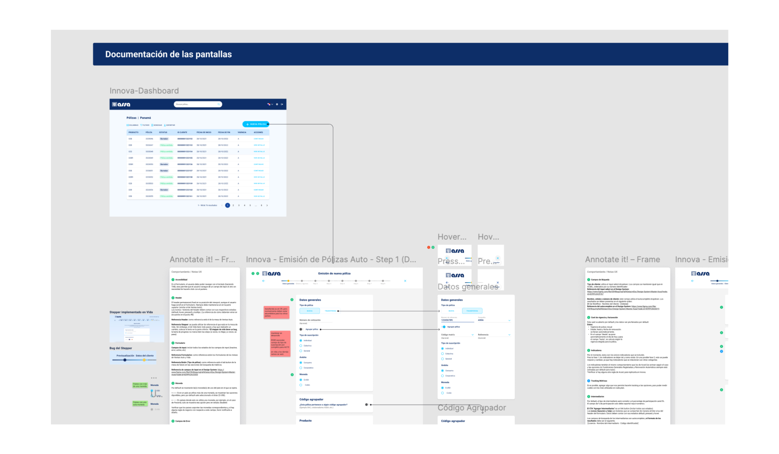Click the settings gear in the dashboard header
Screen dimensions: 779x454
click(x=277, y=104)
